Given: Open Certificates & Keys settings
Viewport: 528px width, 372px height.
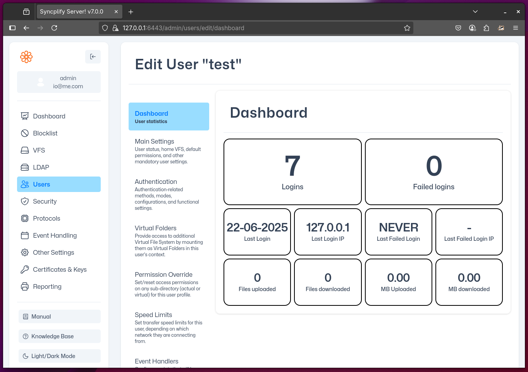Looking at the screenshot, I should pos(60,269).
